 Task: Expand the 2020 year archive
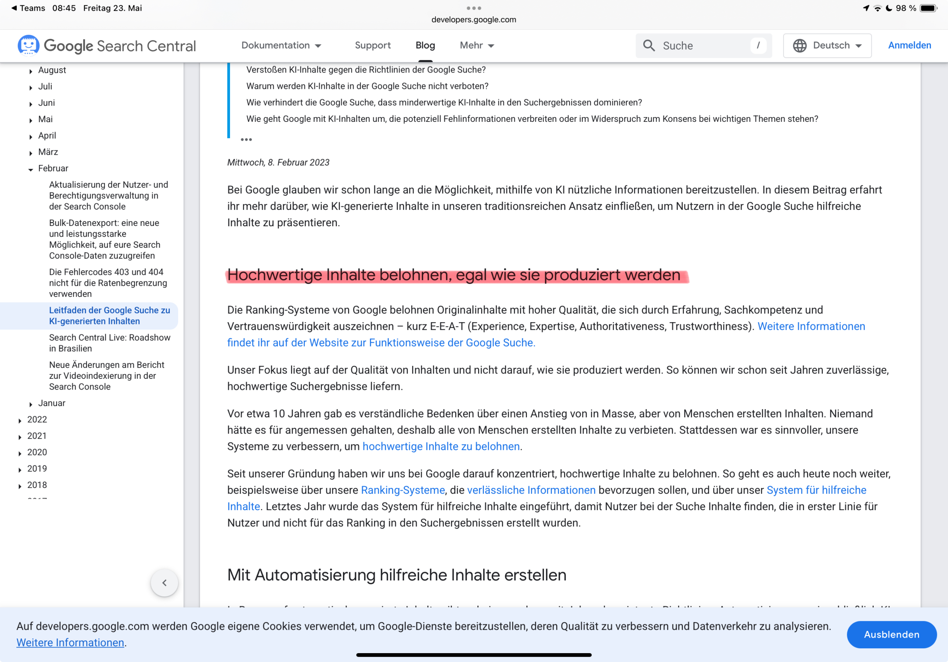pyautogui.click(x=20, y=453)
